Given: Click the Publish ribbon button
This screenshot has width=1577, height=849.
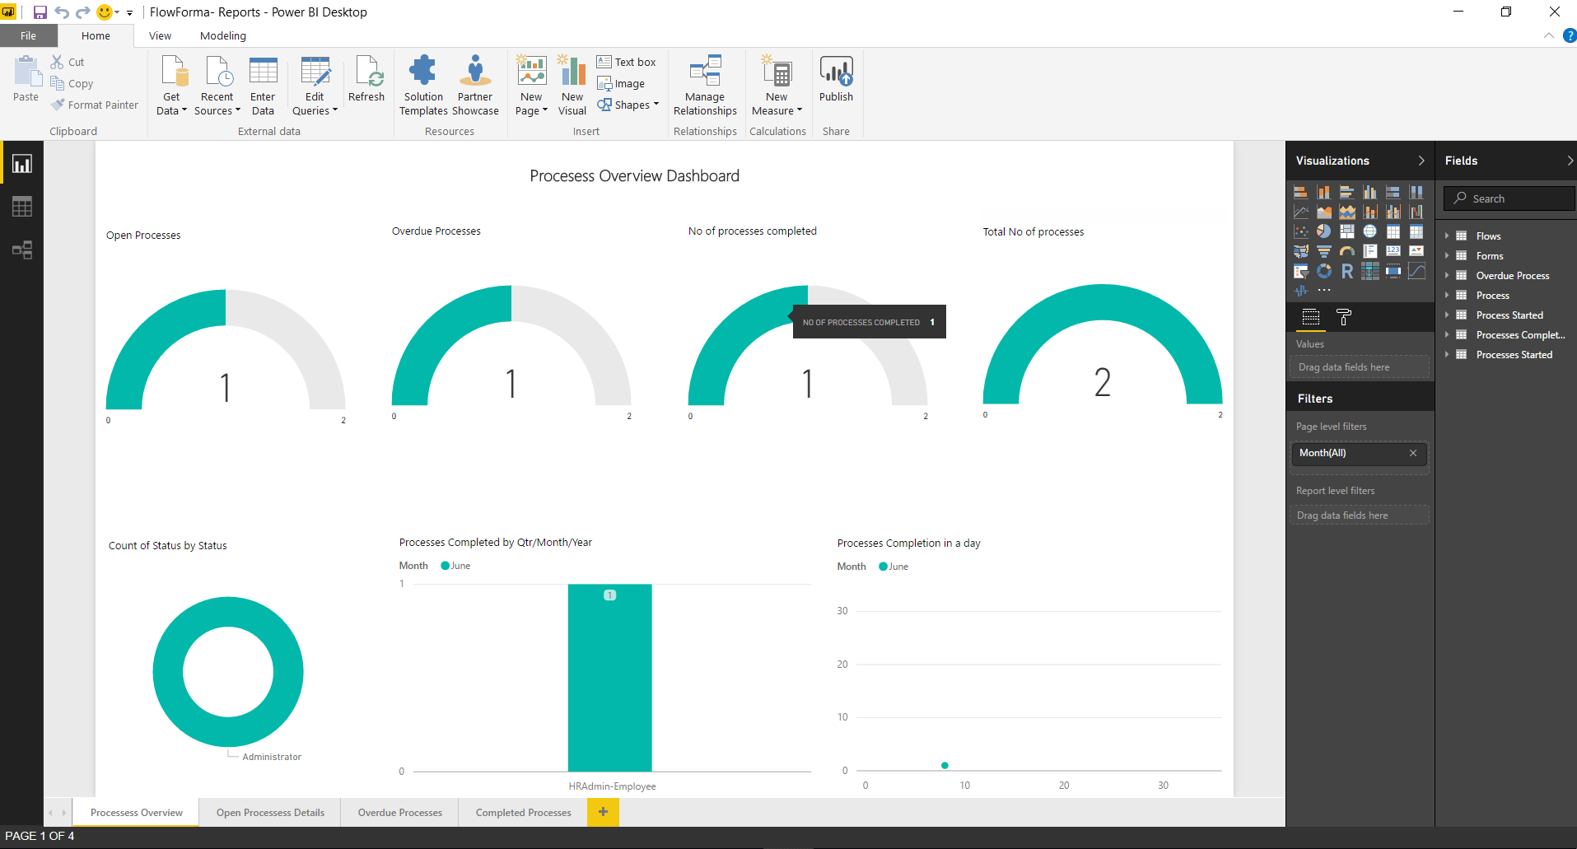Looking at the screenshot, I should [836, 79].
